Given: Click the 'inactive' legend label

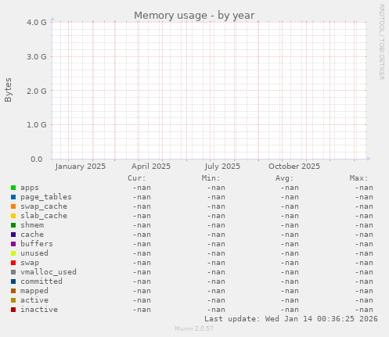Looking at the screenshot, I should [x=39, y=310].
